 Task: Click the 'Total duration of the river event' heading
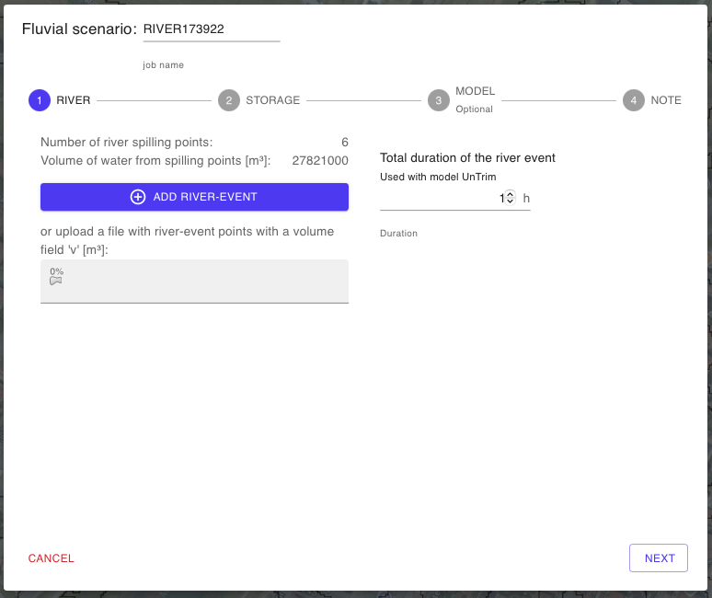click(467, 158)
